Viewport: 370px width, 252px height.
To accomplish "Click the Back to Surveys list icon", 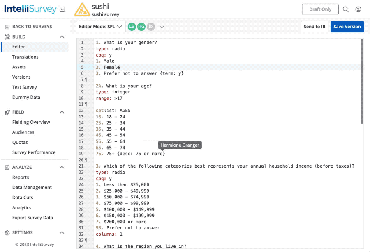I will [x=7, y=27].
